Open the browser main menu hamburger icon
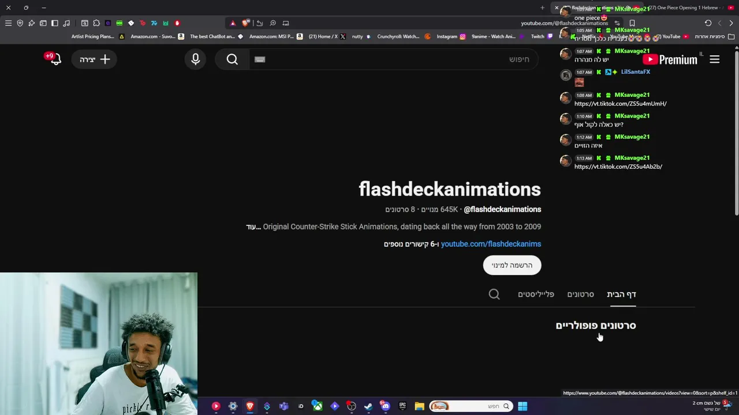Screen dimensions: 739x415 [8, 23]
